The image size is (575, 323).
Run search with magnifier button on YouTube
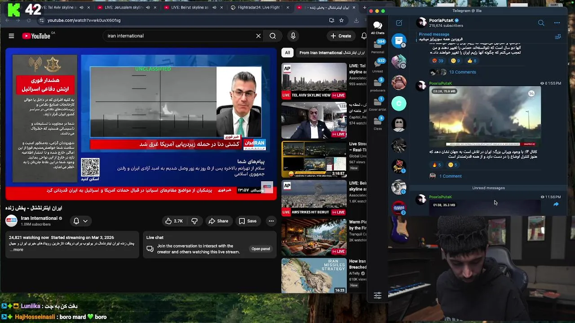273,36
